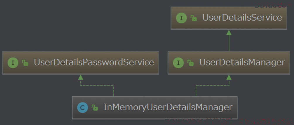This screenshot has height=125, width=294.
Task: Click the InMemoryUserDetailsManager node box right edge
Action: [237, 107]
